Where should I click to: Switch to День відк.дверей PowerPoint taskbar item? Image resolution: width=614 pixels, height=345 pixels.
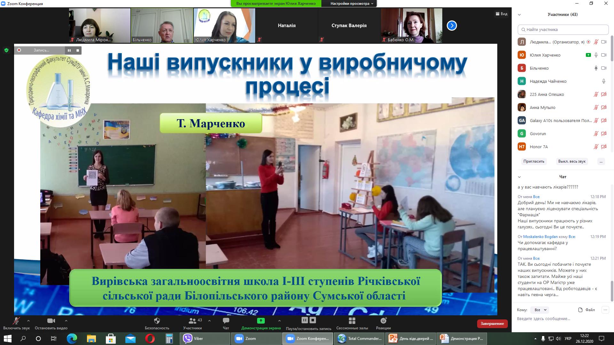click(x=411, y=339)
